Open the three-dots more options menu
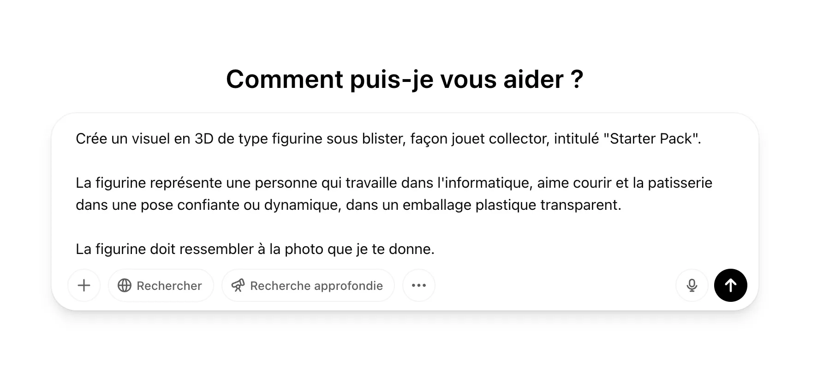This screenshot has width=823, height=381. tap(419, 285)
